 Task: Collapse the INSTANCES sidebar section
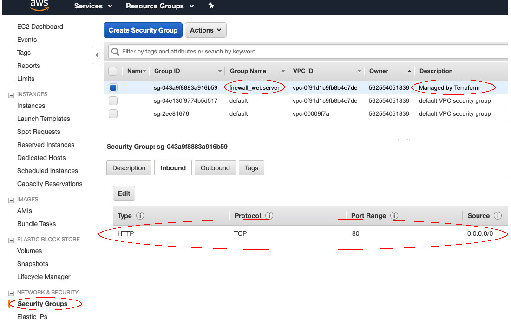(11, 94)
